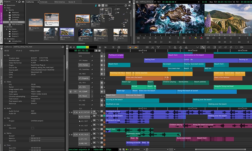Click the scissors Add Edit tool in timeline toolbar
Image resolution: width=252 pixels, height=151 pixels.
pyautogui.click(x=153, y=47)
